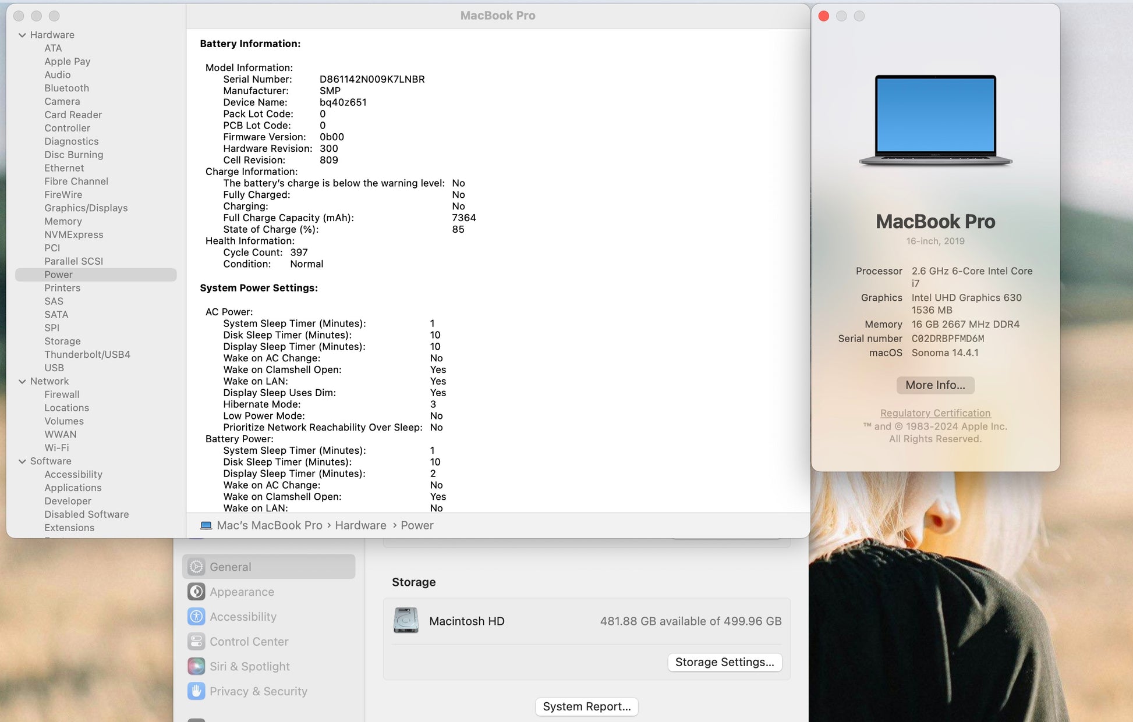Click the General gear icon in settings sidebar

click(x=196, y=567)
